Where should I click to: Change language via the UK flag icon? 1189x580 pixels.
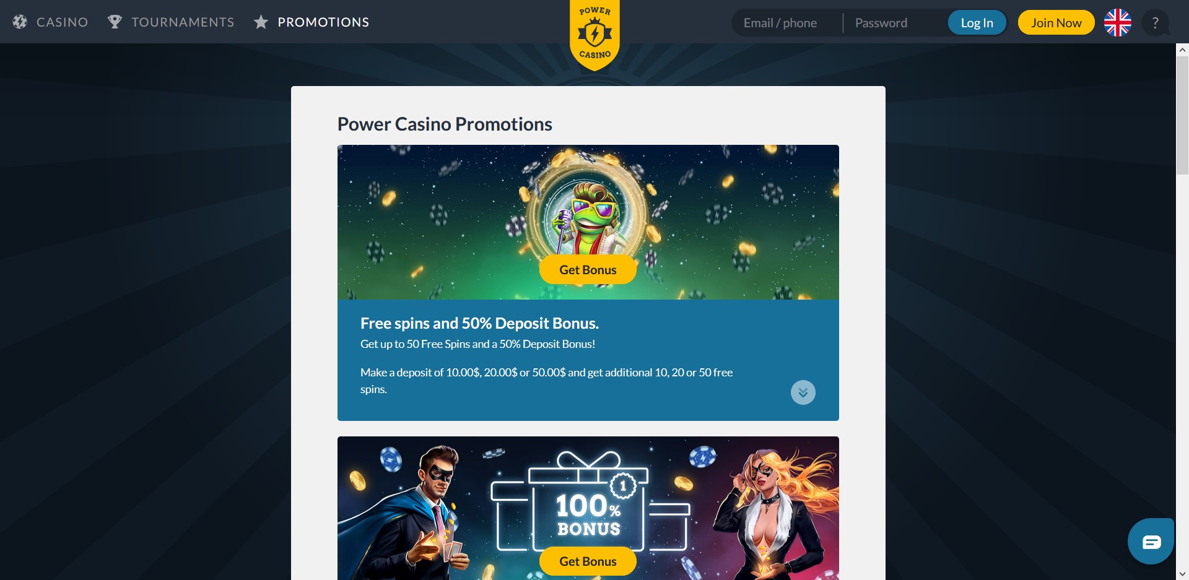click(1117, 23)
